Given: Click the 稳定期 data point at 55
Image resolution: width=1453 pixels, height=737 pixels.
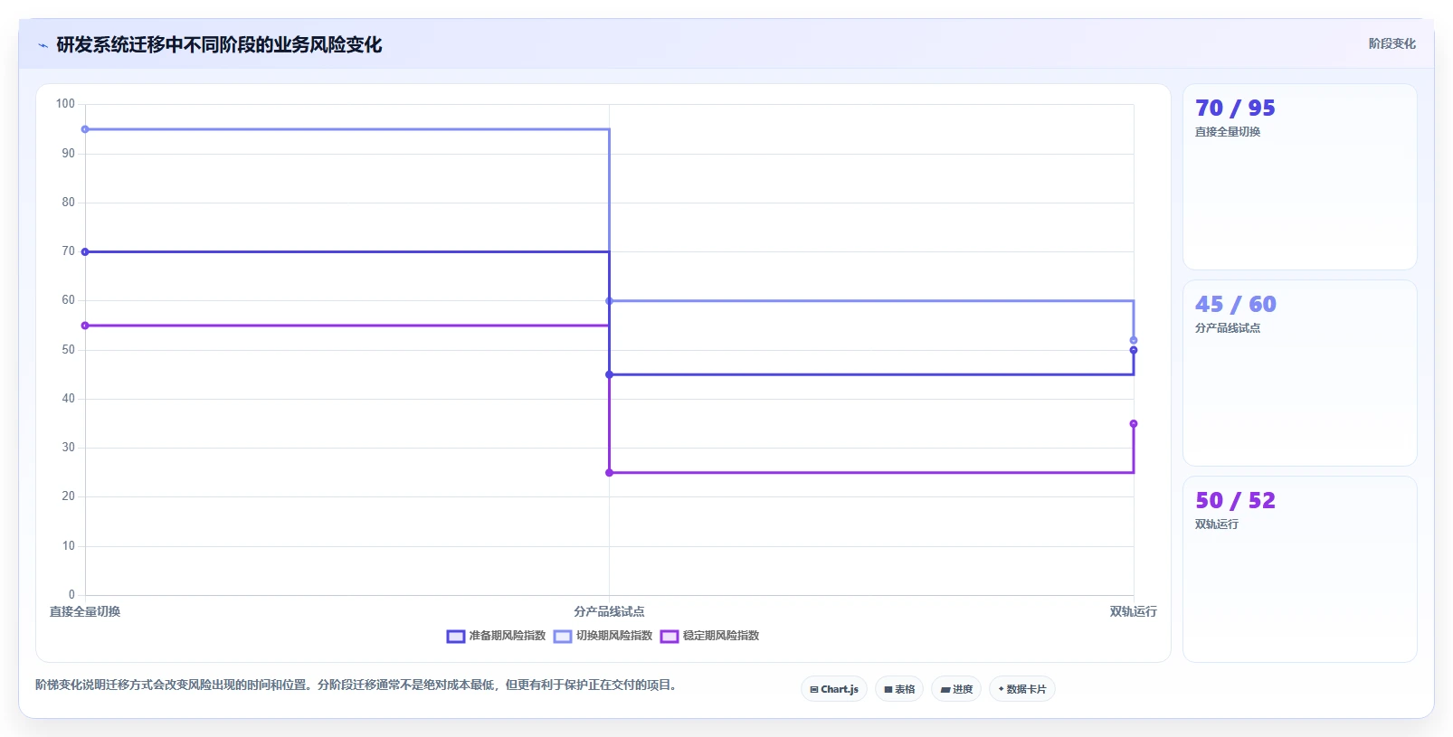Looking at the screenshot, I should [85, 326].
